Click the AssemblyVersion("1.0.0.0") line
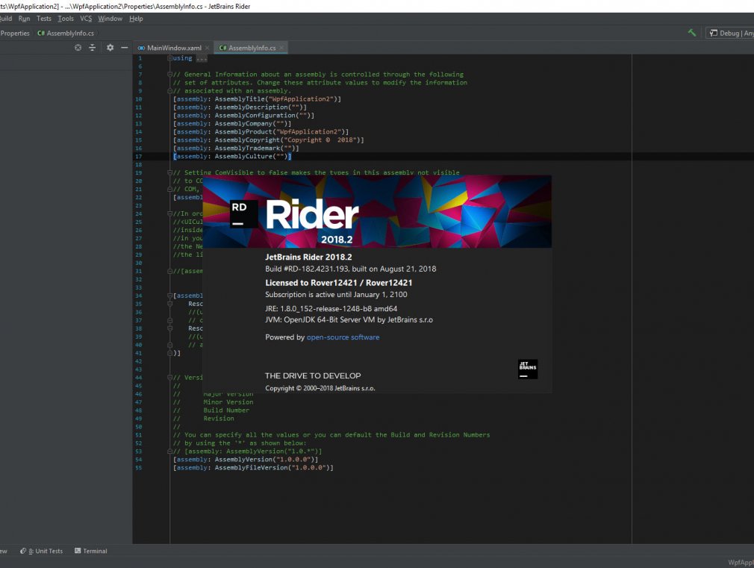Screen dimensions: 754x568 tap(246, 459)
